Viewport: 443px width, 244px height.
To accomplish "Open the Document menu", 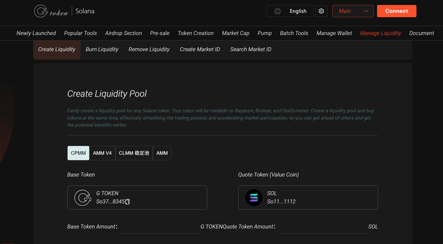I will [x=422, y=33].
